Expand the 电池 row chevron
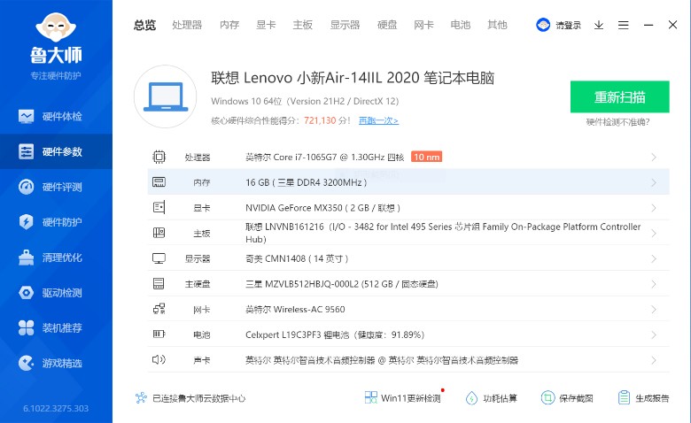Screen dimensions: 691x423 click(654, 335)
